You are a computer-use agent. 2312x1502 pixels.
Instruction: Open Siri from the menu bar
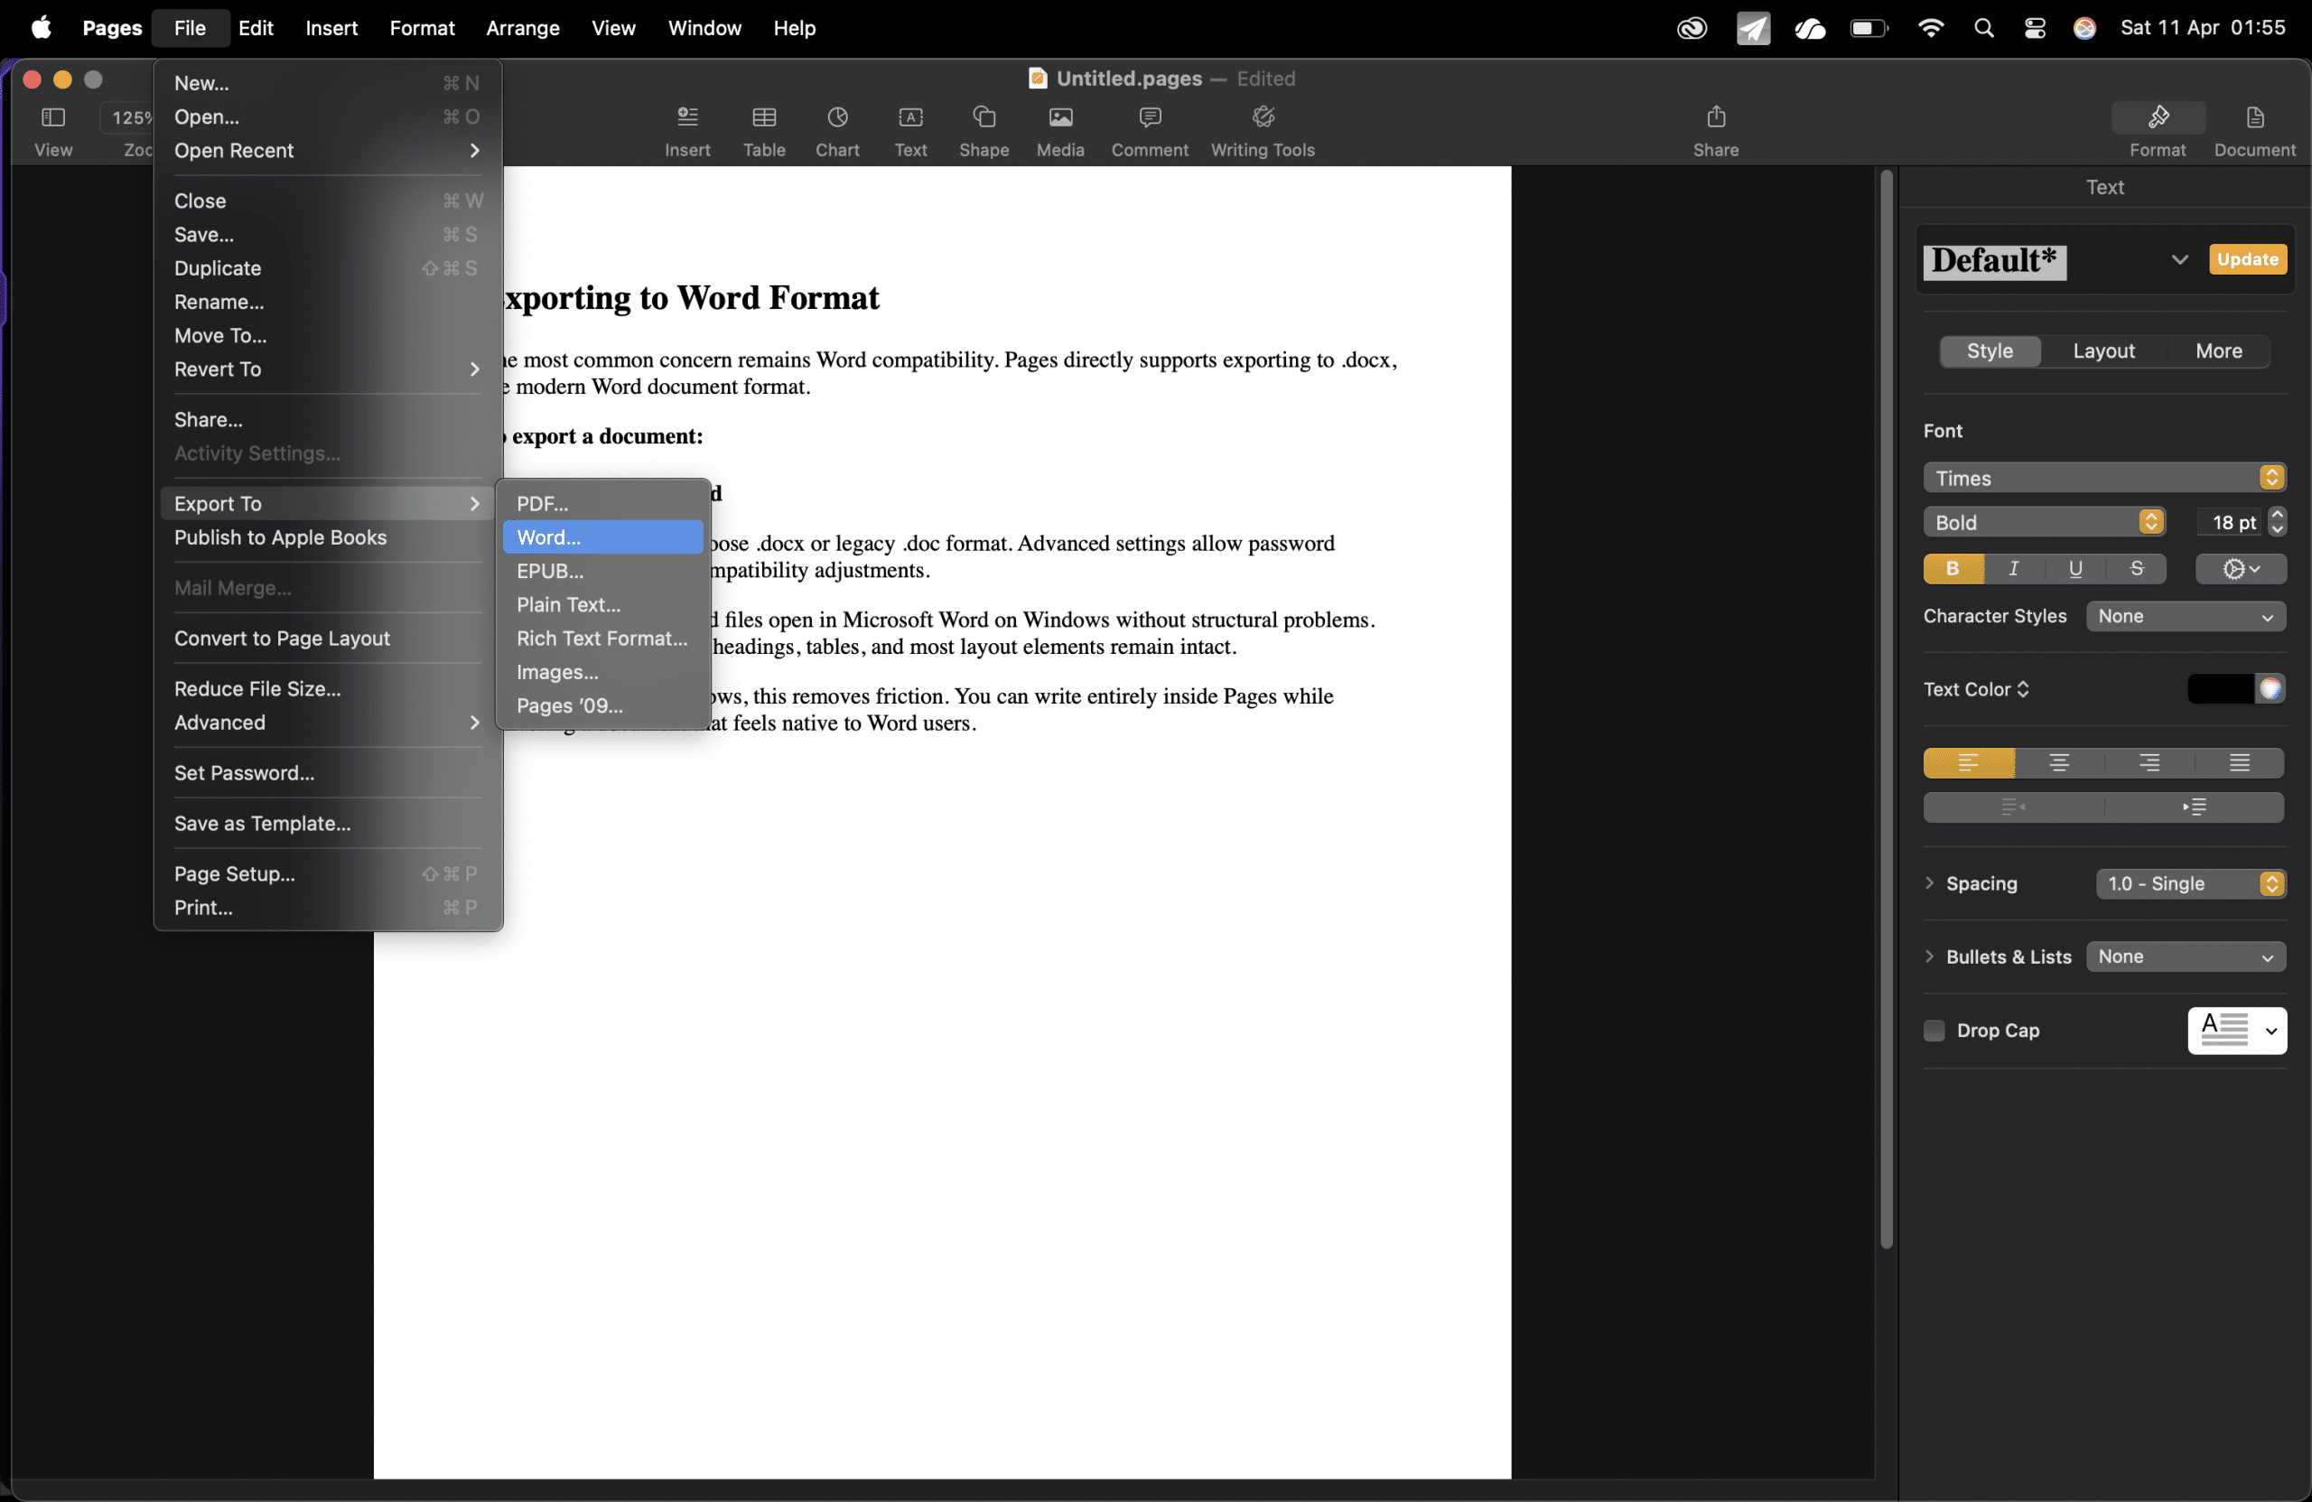(x=2084, y=28)
